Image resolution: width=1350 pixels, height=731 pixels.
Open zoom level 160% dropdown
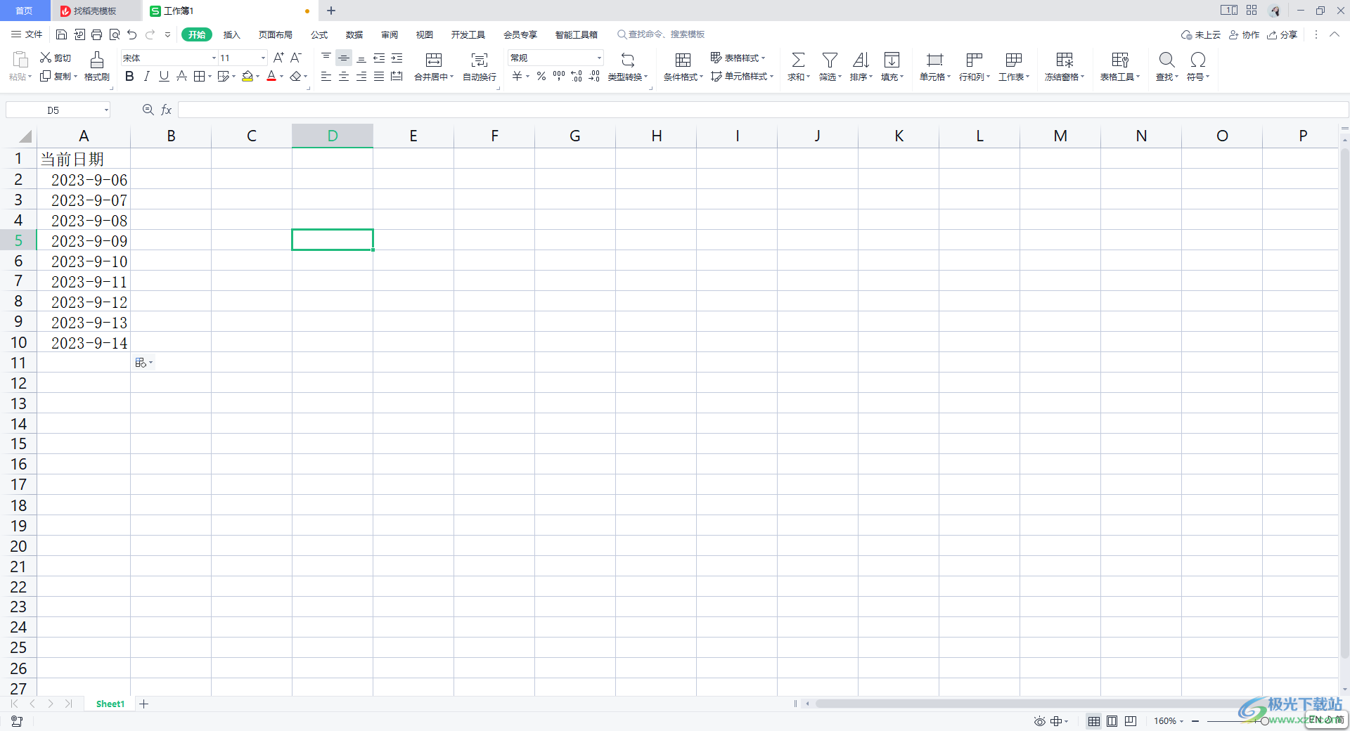pyautogui.click(x=1169, y=721)
